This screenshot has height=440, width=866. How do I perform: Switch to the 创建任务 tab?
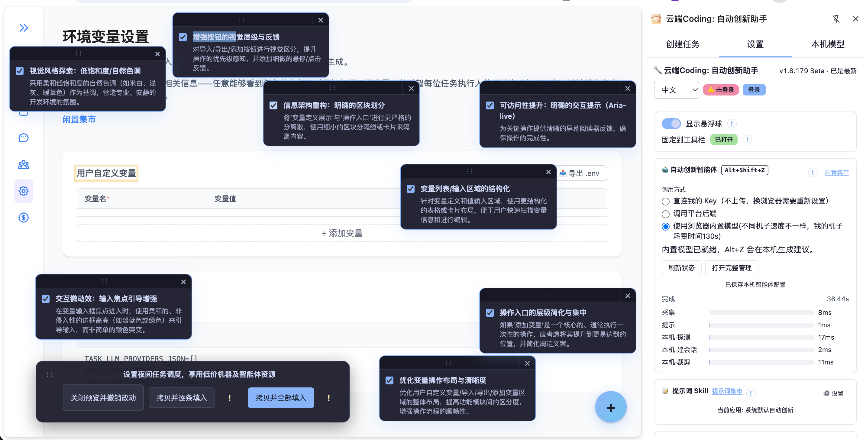(683, 44)
